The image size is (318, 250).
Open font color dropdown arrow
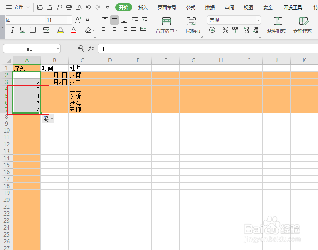coord(79,30)
